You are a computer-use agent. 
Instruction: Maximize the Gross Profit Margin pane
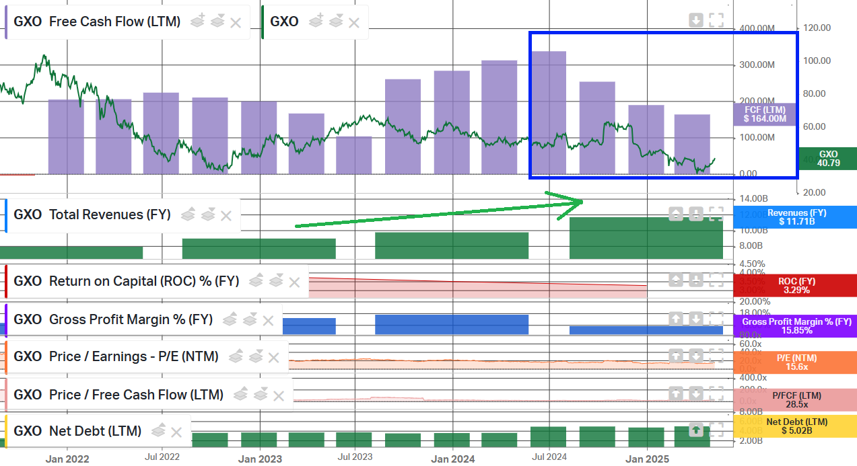click(x=716, y=318)
